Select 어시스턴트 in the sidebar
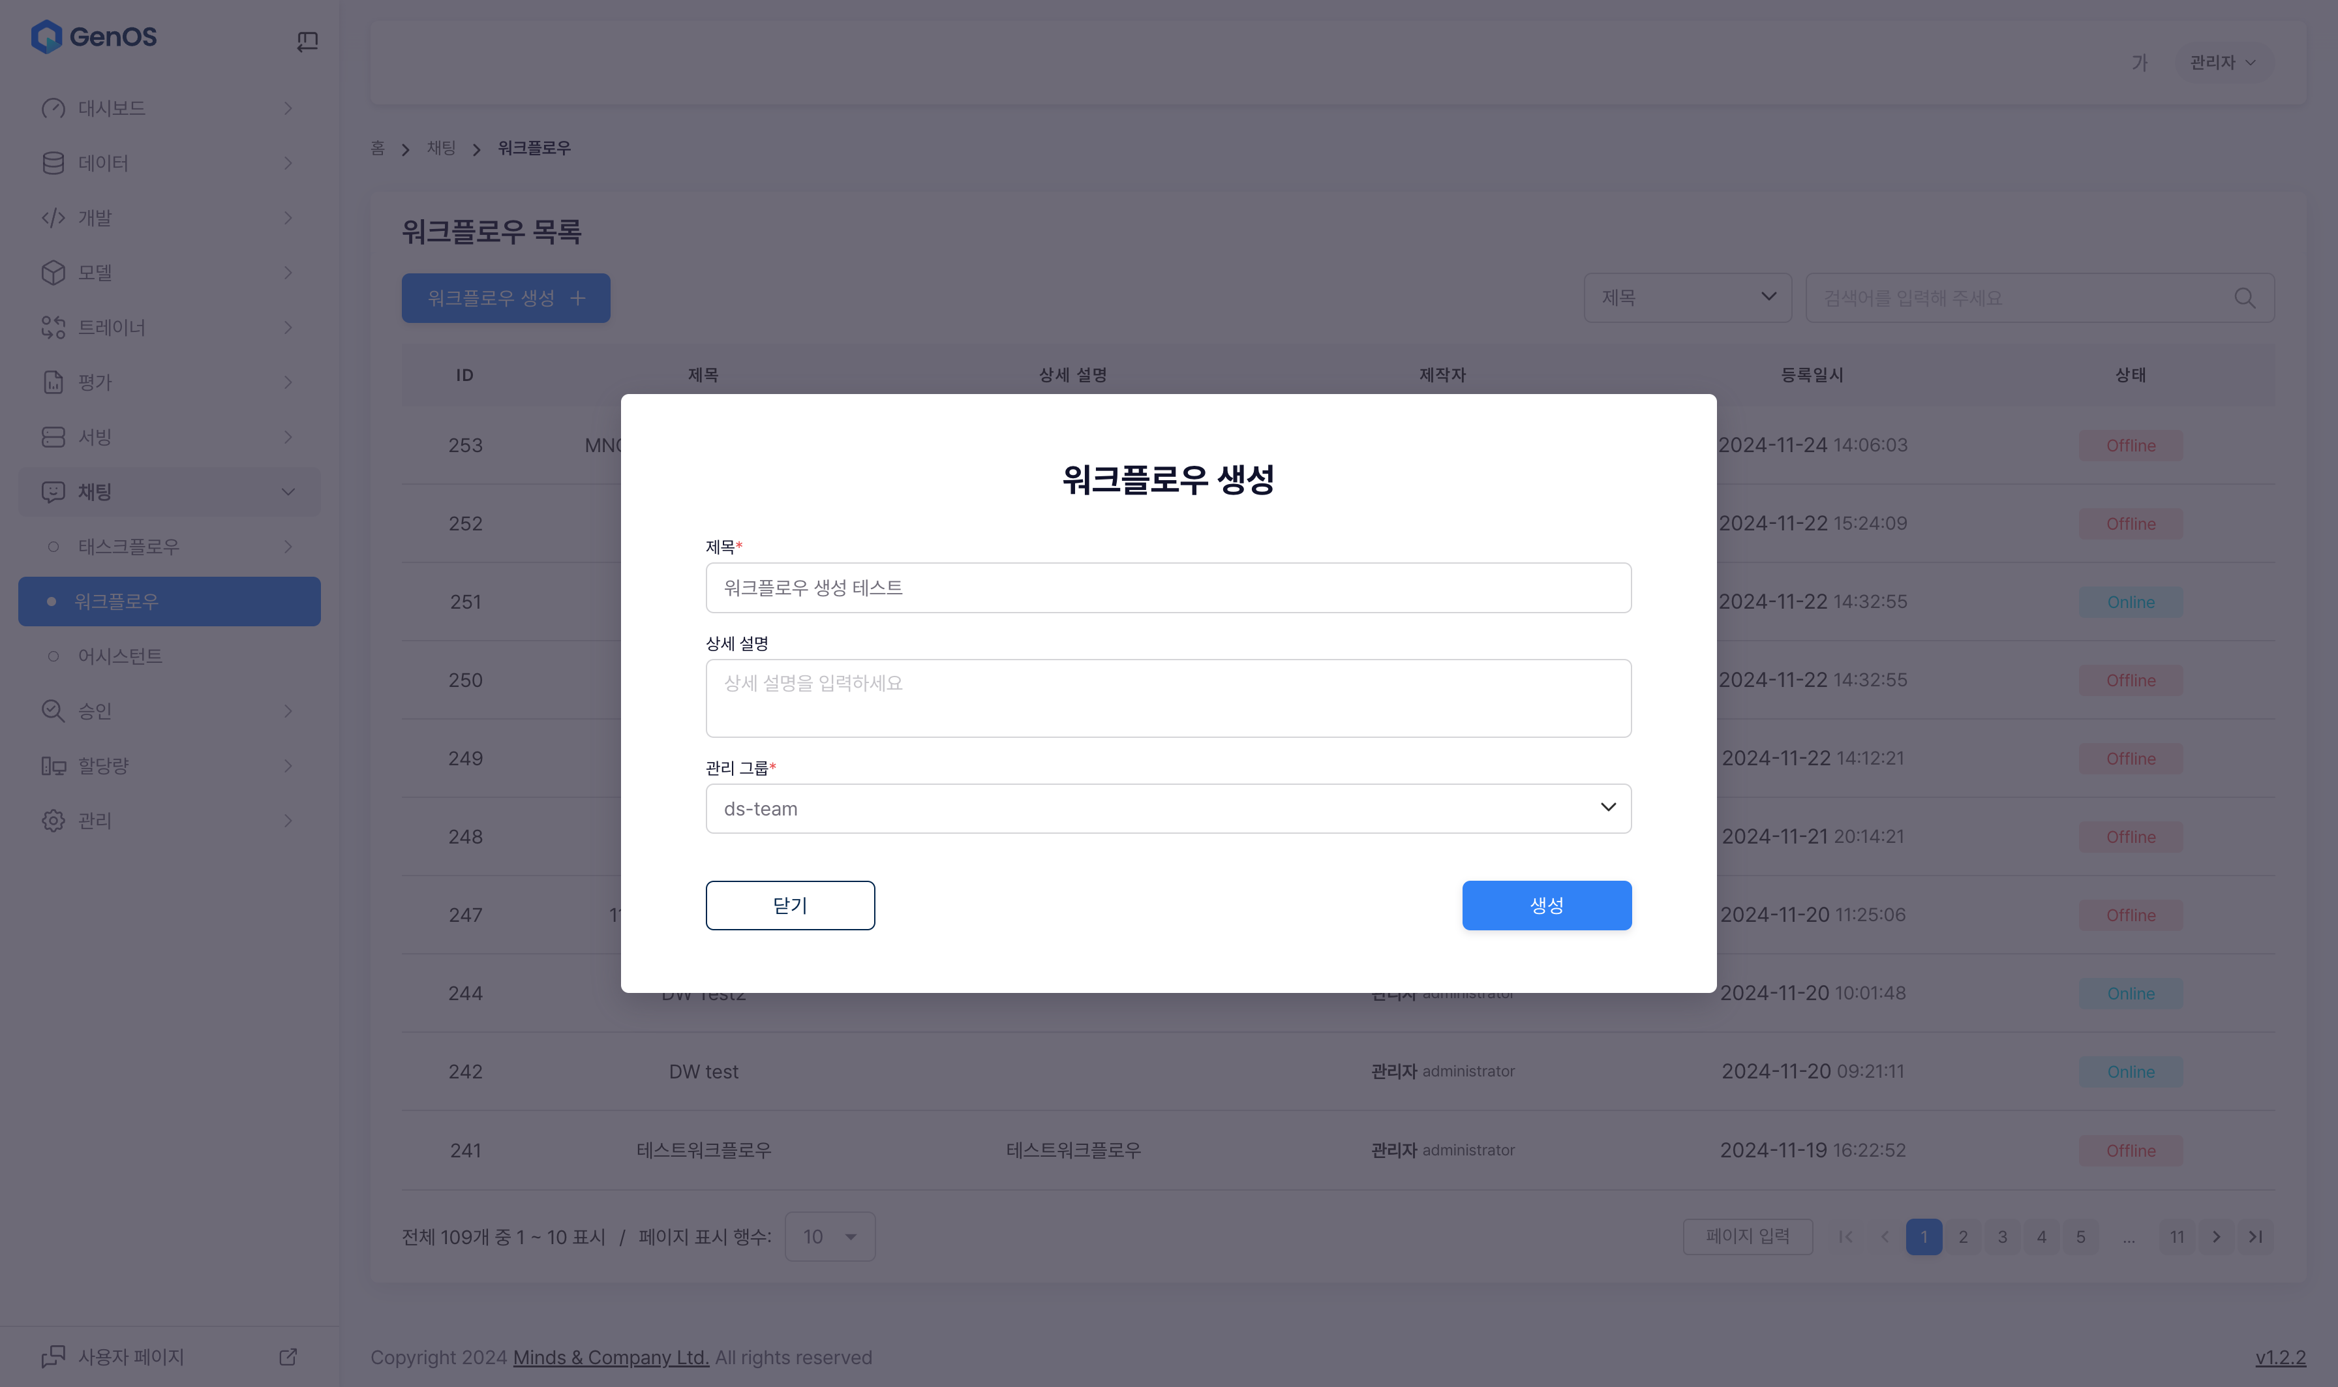This screenshot has height=1387, width=2338. coord(119,656)
